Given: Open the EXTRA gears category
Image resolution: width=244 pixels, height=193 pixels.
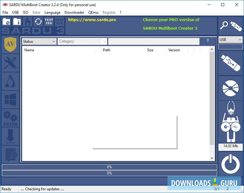Looking at the screenshot, I should [10, 118].
